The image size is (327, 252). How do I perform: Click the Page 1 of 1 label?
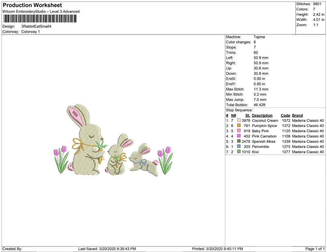[x=314, y=249]
